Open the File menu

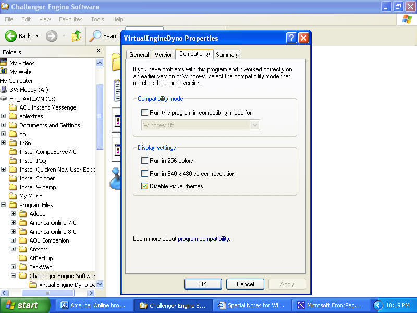point(9,19)
